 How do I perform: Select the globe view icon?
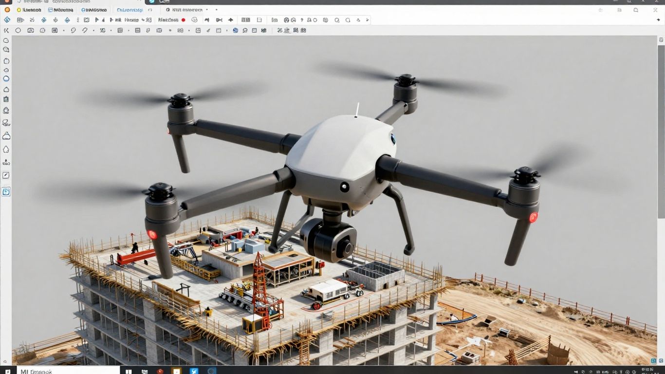coord(195,20)
